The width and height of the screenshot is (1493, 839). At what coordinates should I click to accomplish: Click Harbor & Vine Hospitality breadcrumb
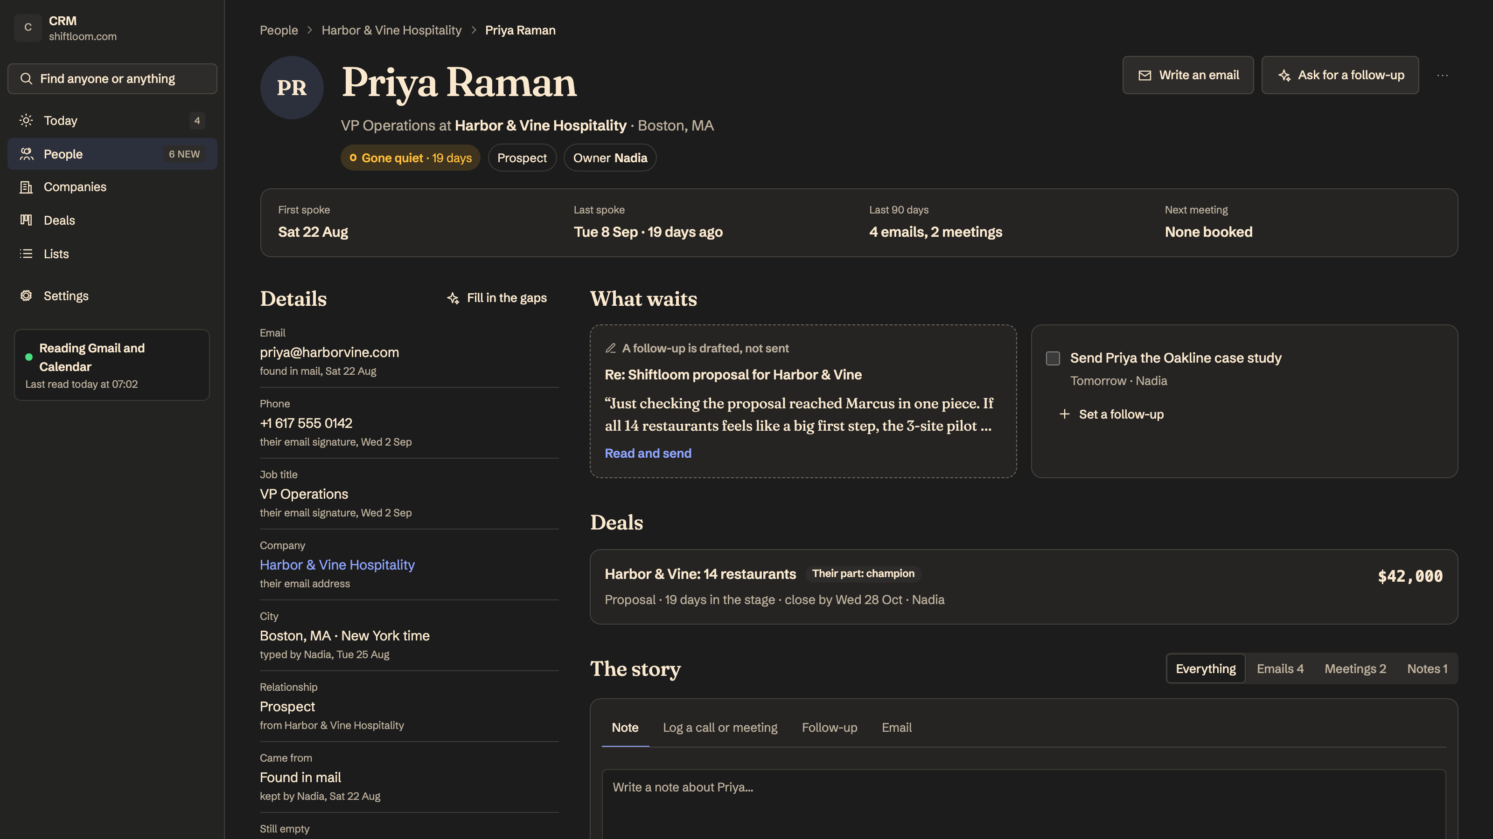391,30
